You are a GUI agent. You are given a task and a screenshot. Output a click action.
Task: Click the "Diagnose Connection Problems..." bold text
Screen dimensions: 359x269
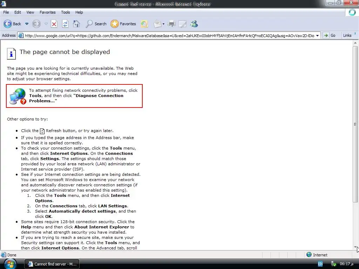(x=76, y=98)
